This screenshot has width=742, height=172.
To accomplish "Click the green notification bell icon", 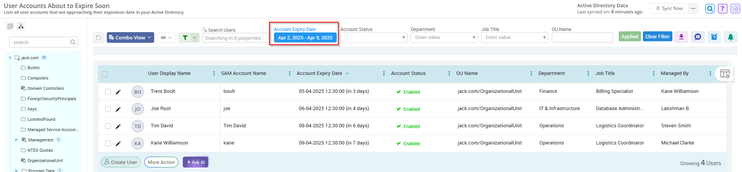I will coord(731,37).
